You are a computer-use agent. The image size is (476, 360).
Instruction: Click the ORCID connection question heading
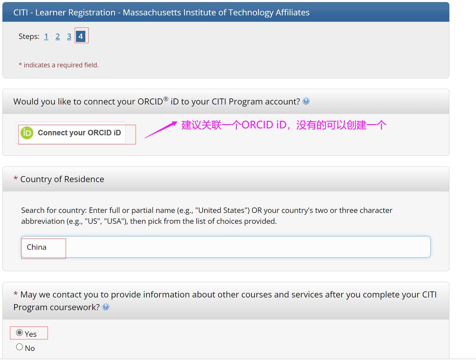156,101
